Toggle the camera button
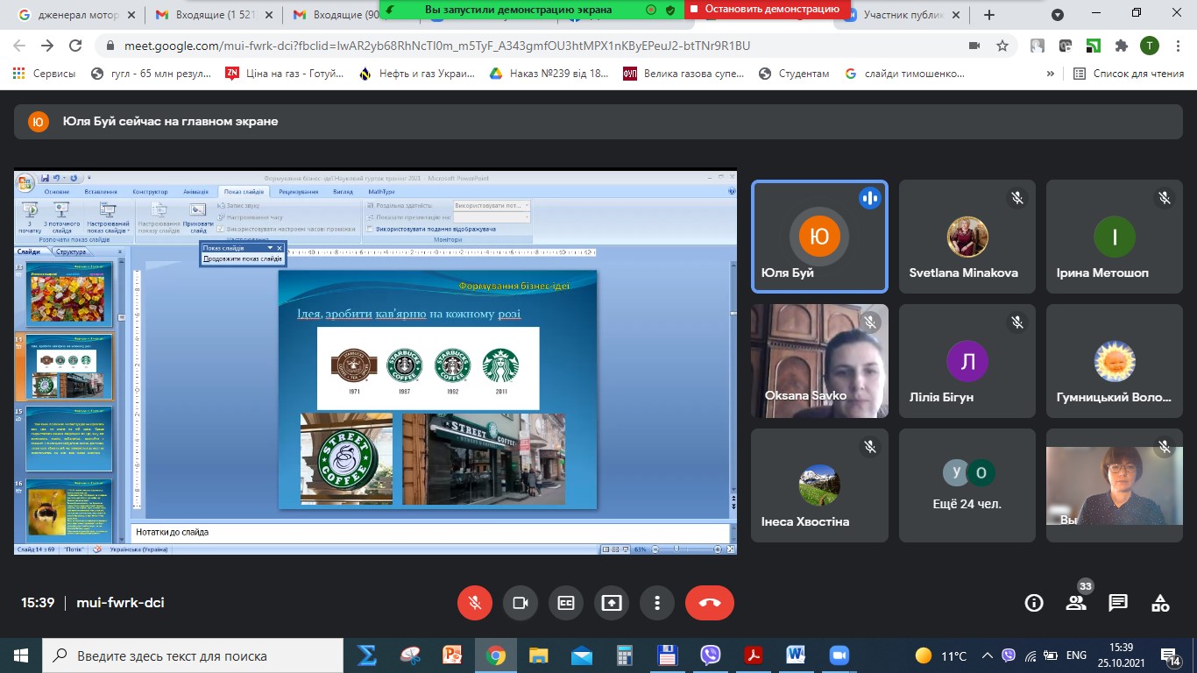The width and height of the screenshot is (1197, 673). click(521, 603)
